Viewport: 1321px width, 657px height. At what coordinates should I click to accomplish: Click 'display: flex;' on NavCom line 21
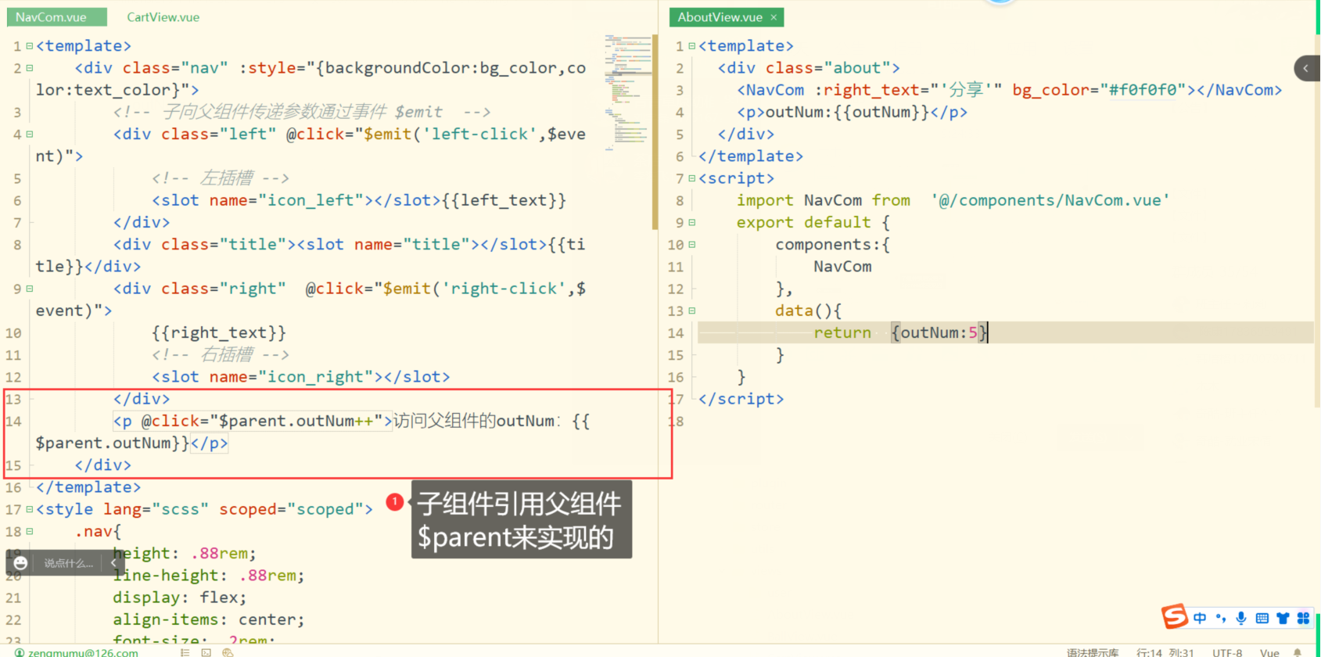180,598
